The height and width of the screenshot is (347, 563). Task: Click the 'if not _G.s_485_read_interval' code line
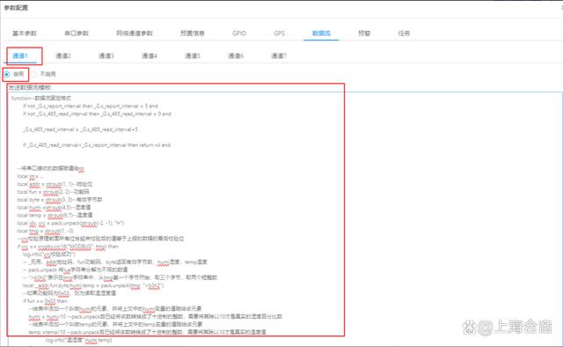click(x=97, y=114)
